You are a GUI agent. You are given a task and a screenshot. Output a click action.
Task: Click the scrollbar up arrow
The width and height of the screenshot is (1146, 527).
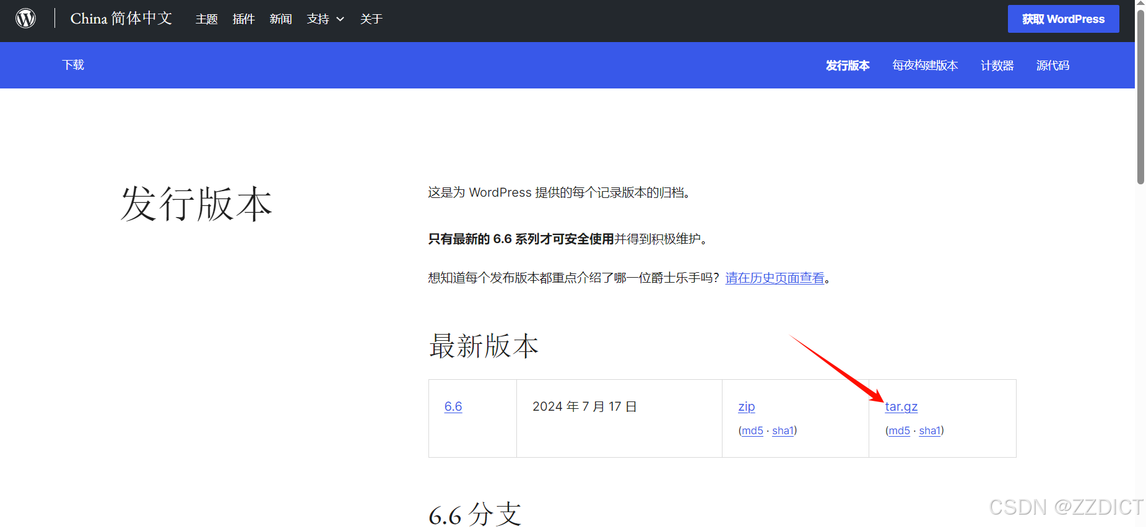point(1140,4)
